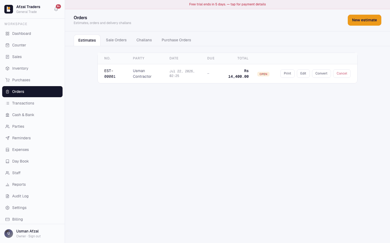
Task: Go to Billing page
Action: click(x=32, y=220)
